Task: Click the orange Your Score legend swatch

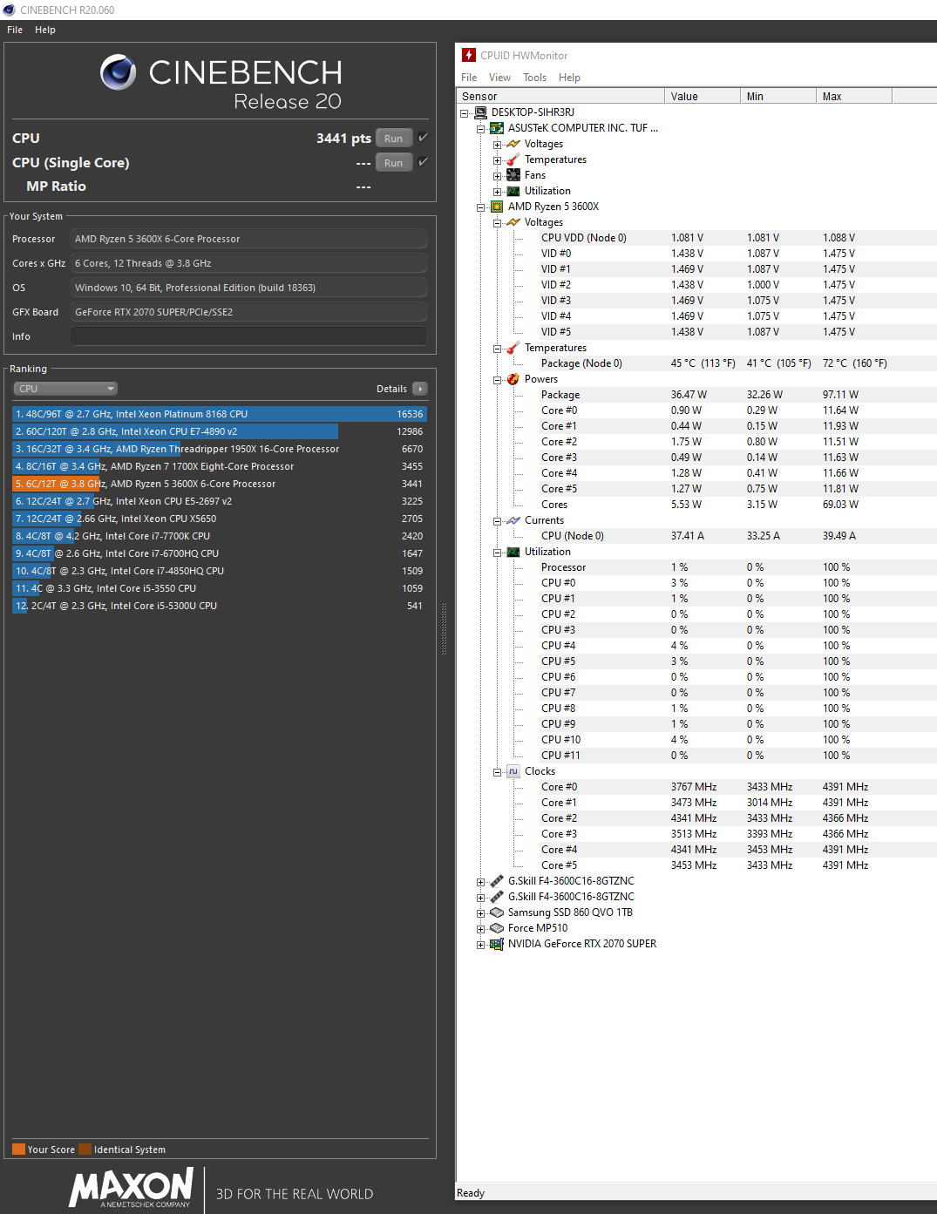Action: (x=18, y=1150)
